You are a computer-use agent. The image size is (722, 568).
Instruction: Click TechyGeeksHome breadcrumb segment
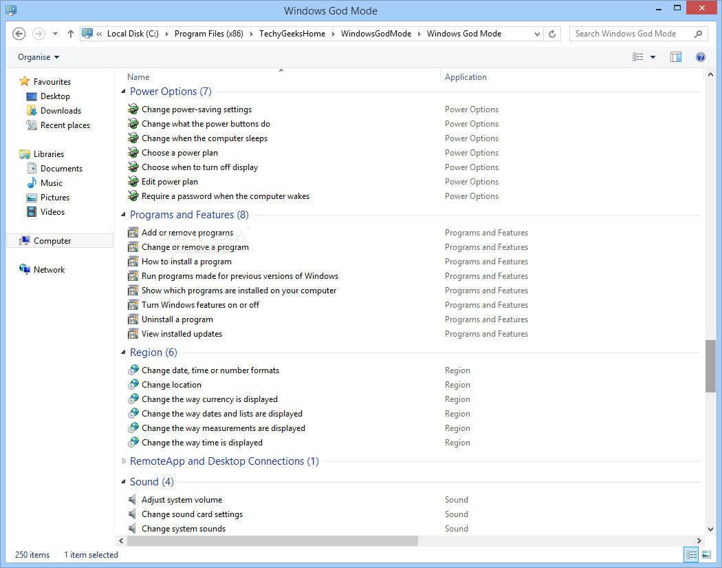[292, 34]
